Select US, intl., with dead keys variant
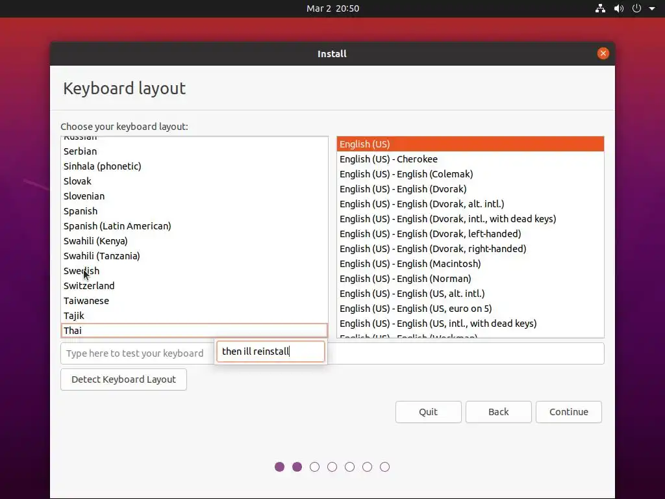665x499 pixels. (470, 324)
